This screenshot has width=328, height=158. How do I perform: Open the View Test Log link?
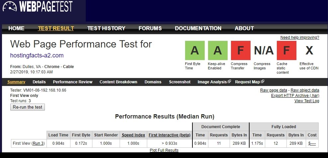click(x=307, y=101)
